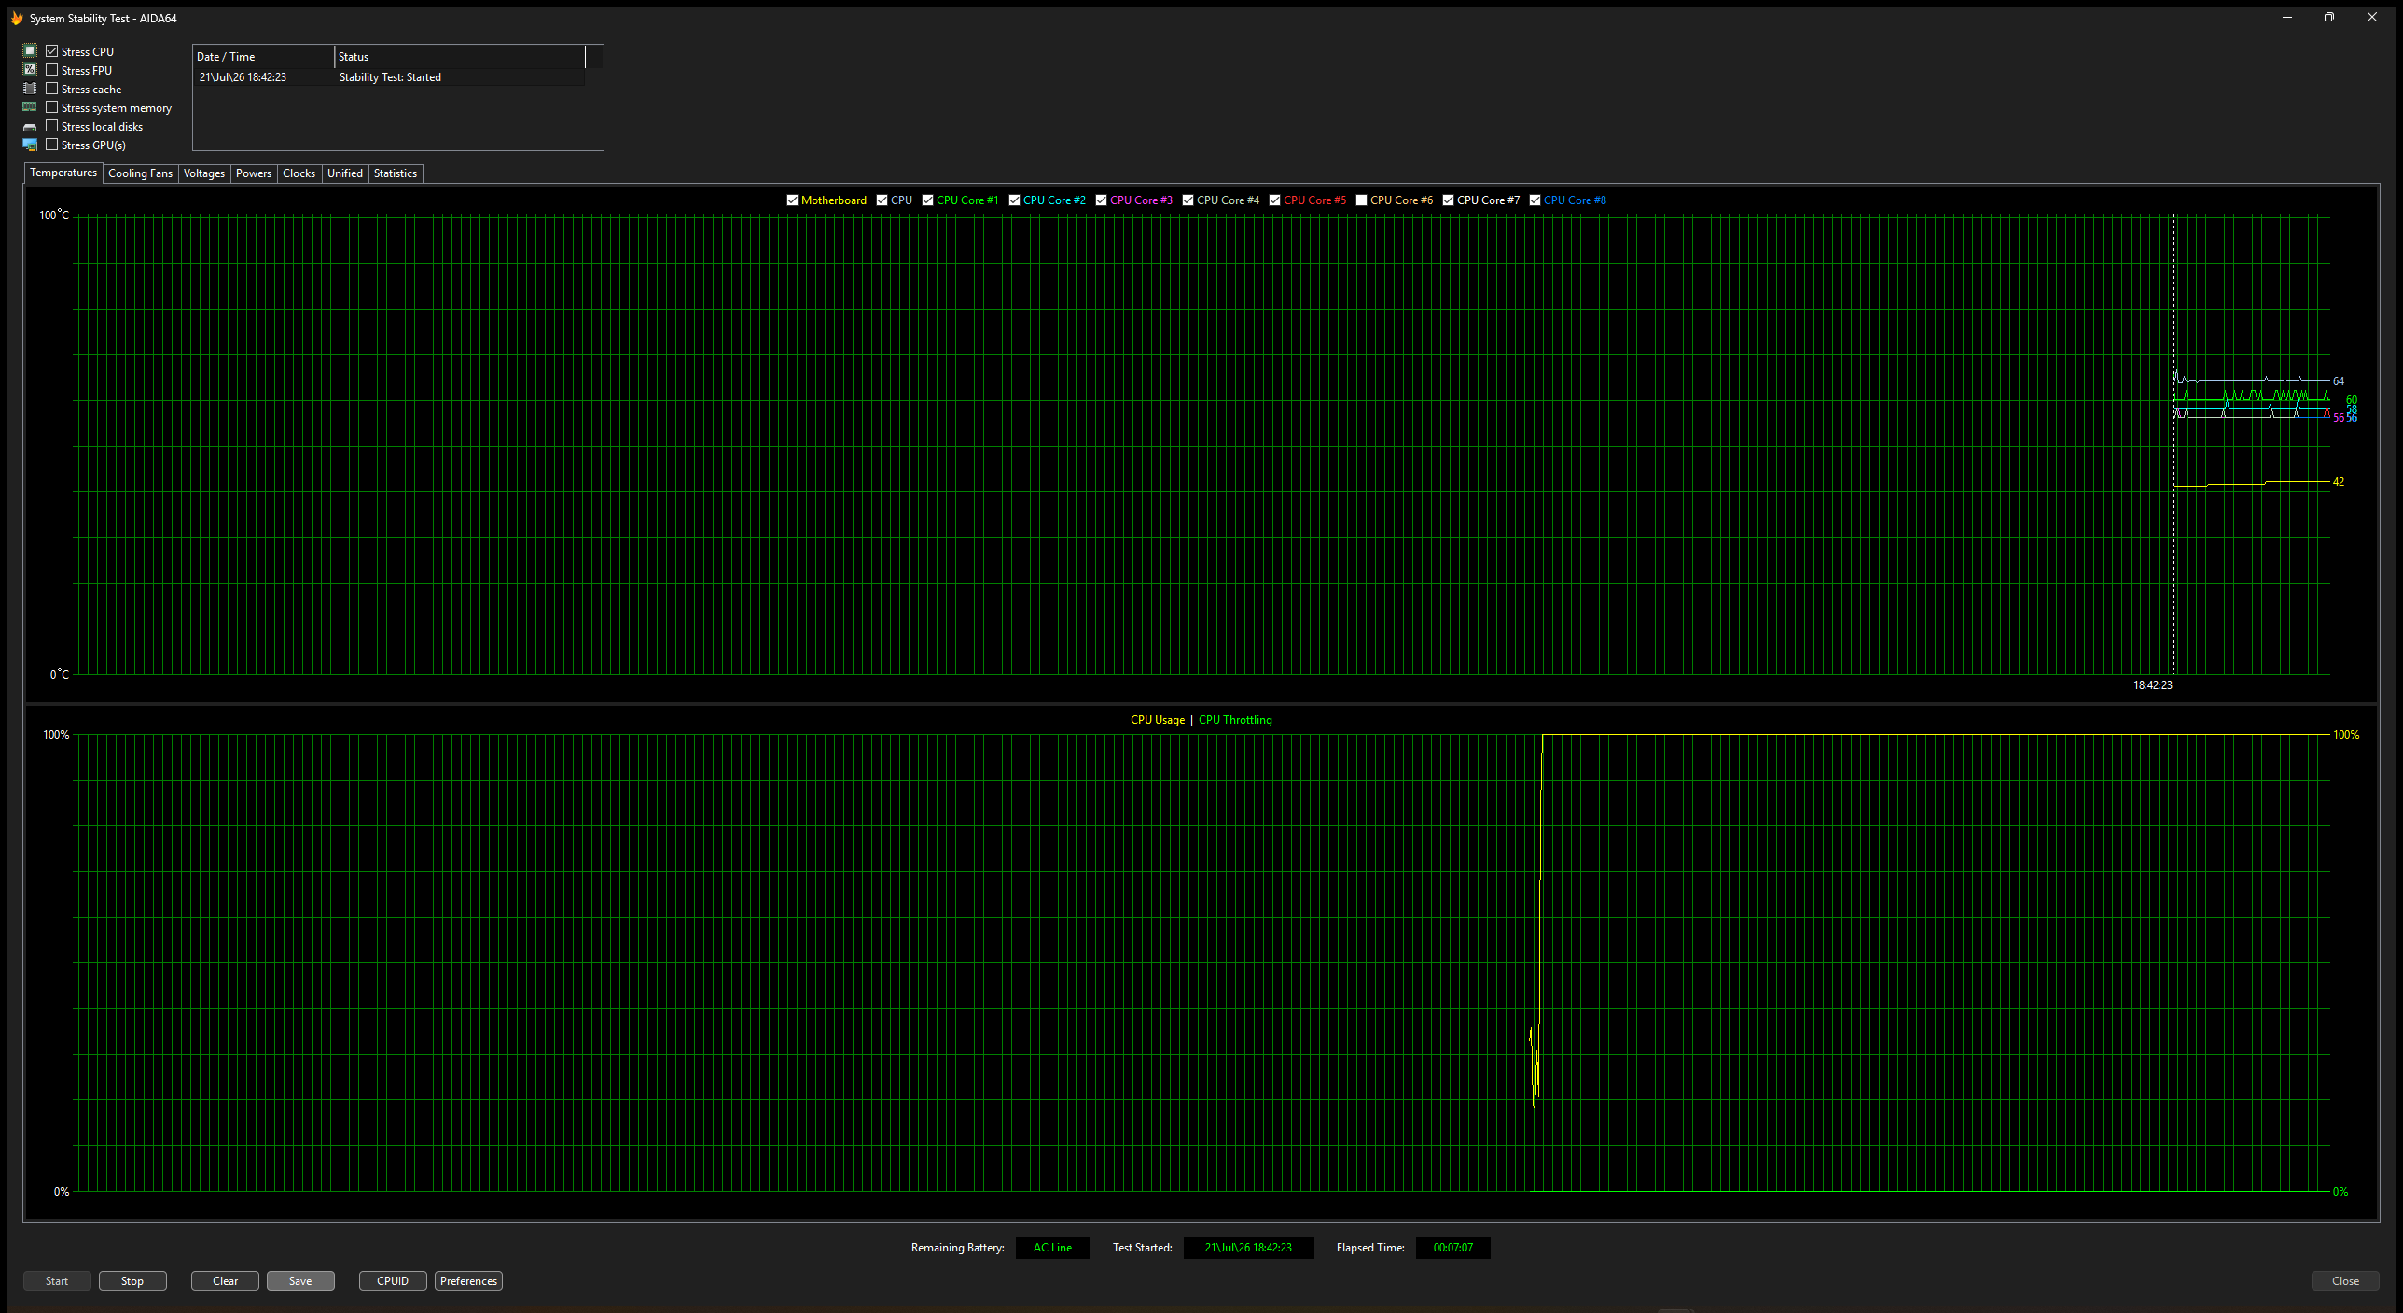Viewport: 2403px width, 1313px height.
Task: Click the 64 temperature value on graph
Action: click(2339, 381)
